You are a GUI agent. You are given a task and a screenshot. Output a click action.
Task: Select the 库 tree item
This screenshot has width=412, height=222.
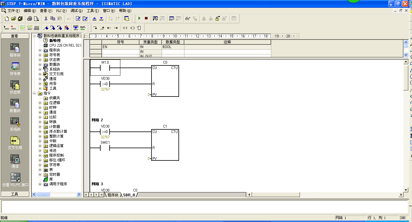51,179
